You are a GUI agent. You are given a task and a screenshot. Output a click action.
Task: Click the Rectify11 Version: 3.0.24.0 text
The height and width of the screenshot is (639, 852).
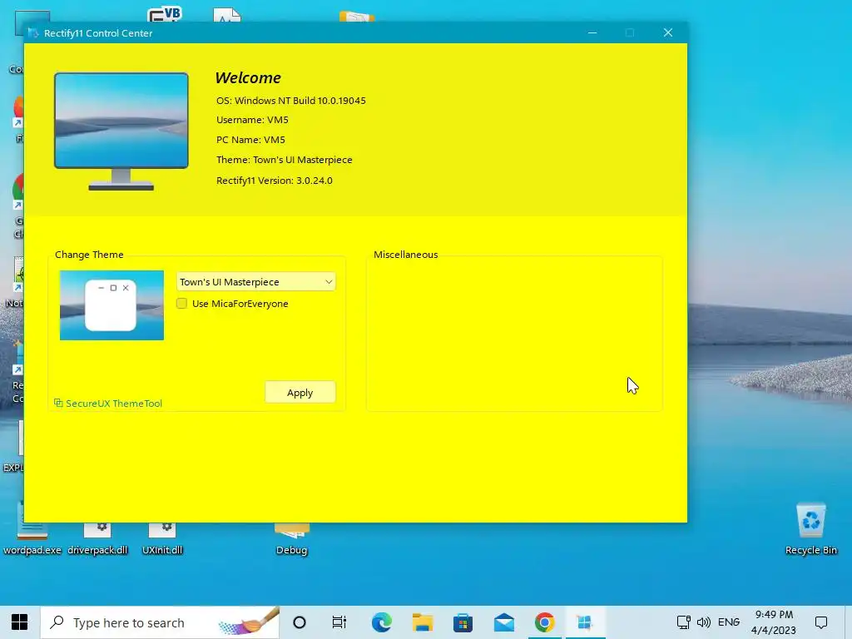point(275,181)
